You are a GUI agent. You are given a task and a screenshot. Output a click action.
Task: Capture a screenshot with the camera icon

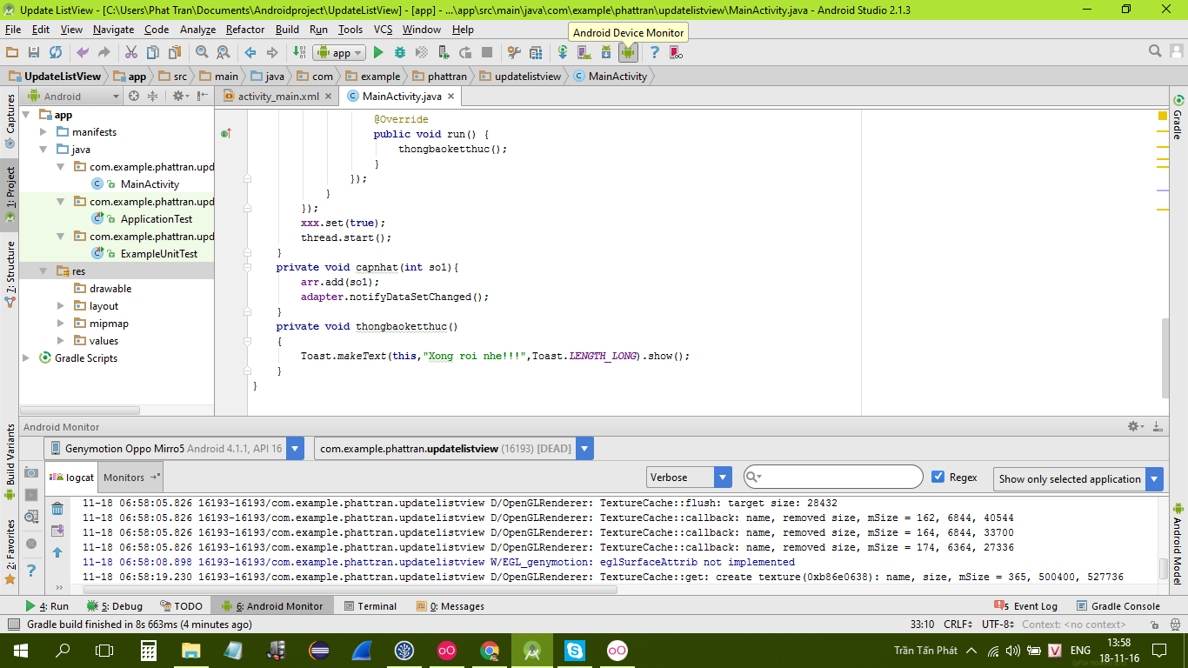coord(31,472)
